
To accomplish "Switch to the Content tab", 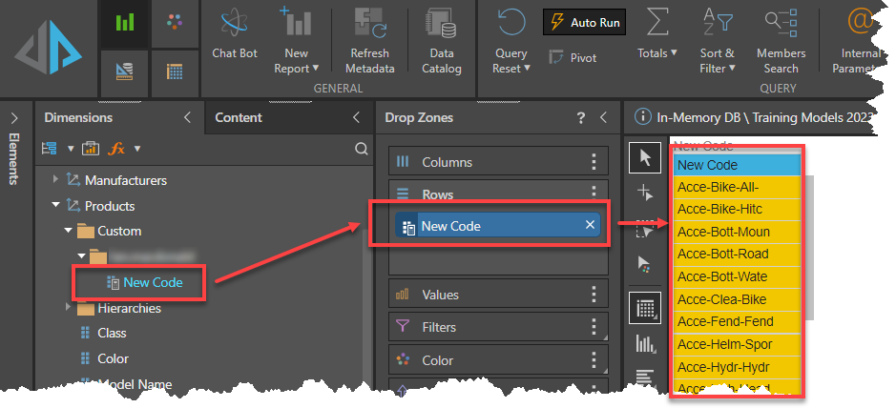I will (x=239, y=118).
